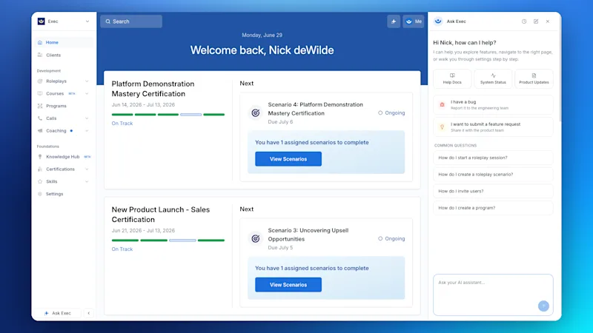593x333 pixels.
Task: Expand the Skills chevron
Action: point(87,181)
